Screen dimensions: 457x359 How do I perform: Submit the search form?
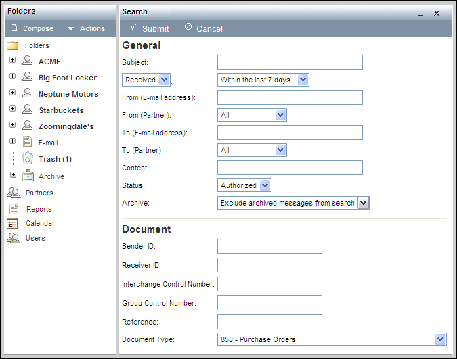(x=149, y=28)
